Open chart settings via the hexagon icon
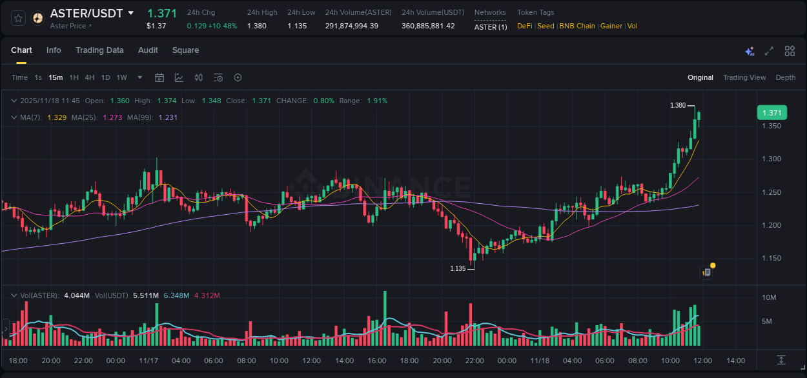 (238, 77)
